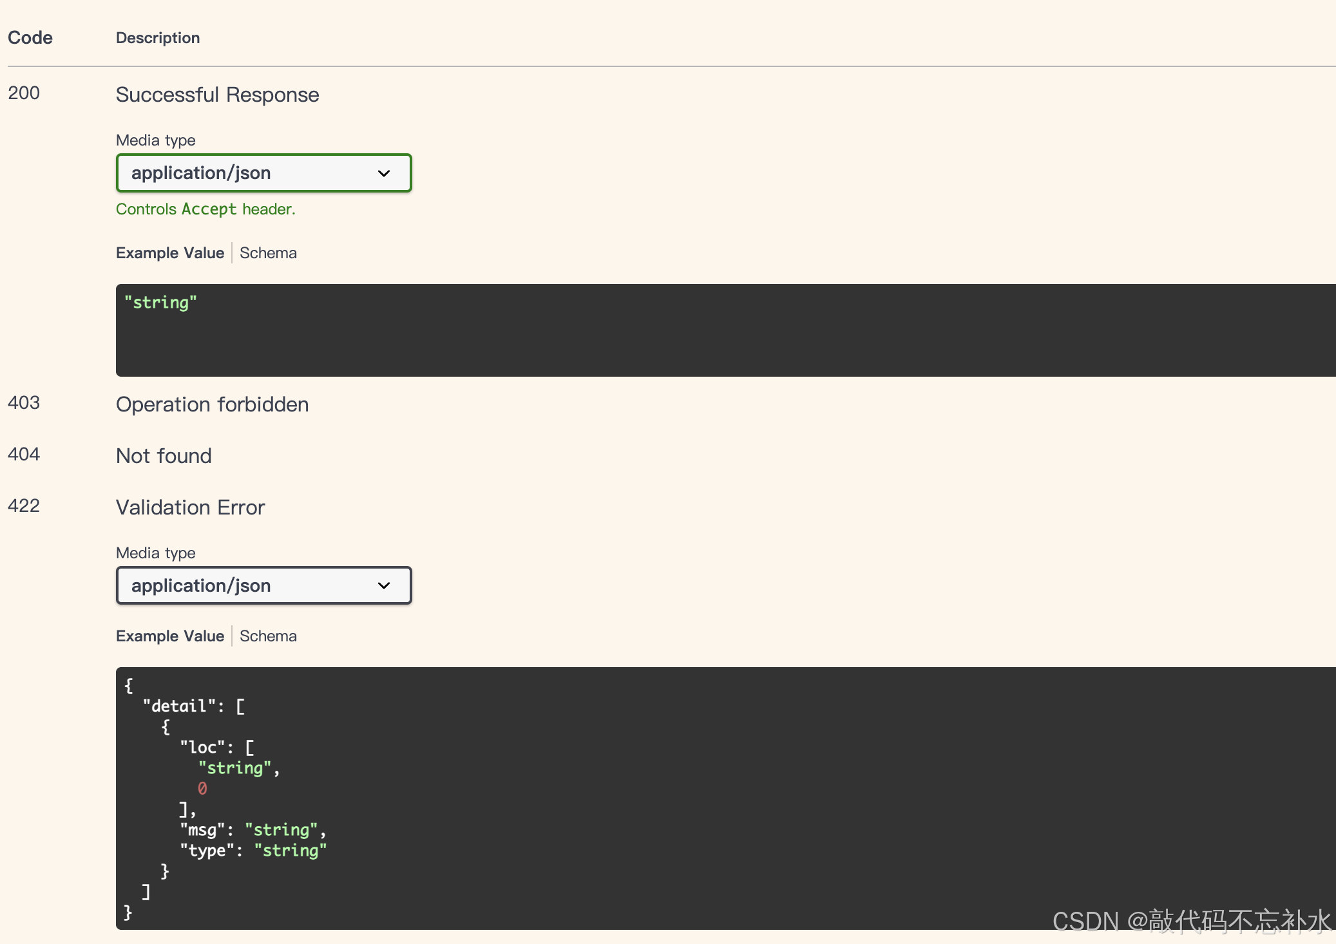Select the Example Value tab under Validation Error
The width and height of the screenshot is (1336, 944).
pos(170,636)
